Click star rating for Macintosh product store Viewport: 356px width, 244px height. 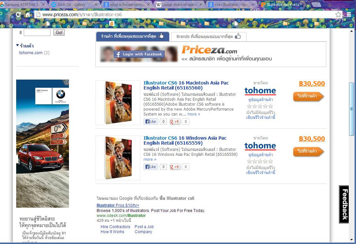click(x=260, y=106)
